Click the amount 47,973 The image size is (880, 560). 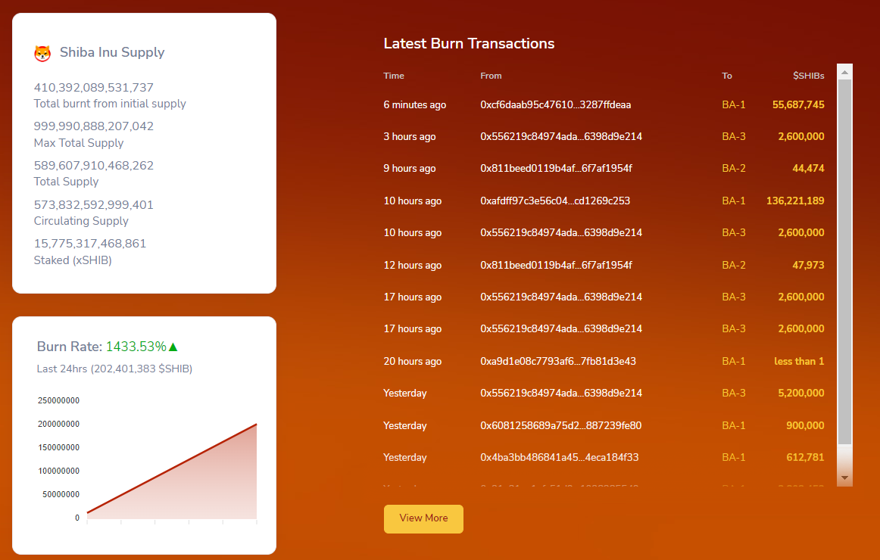[x=808, y=265]
